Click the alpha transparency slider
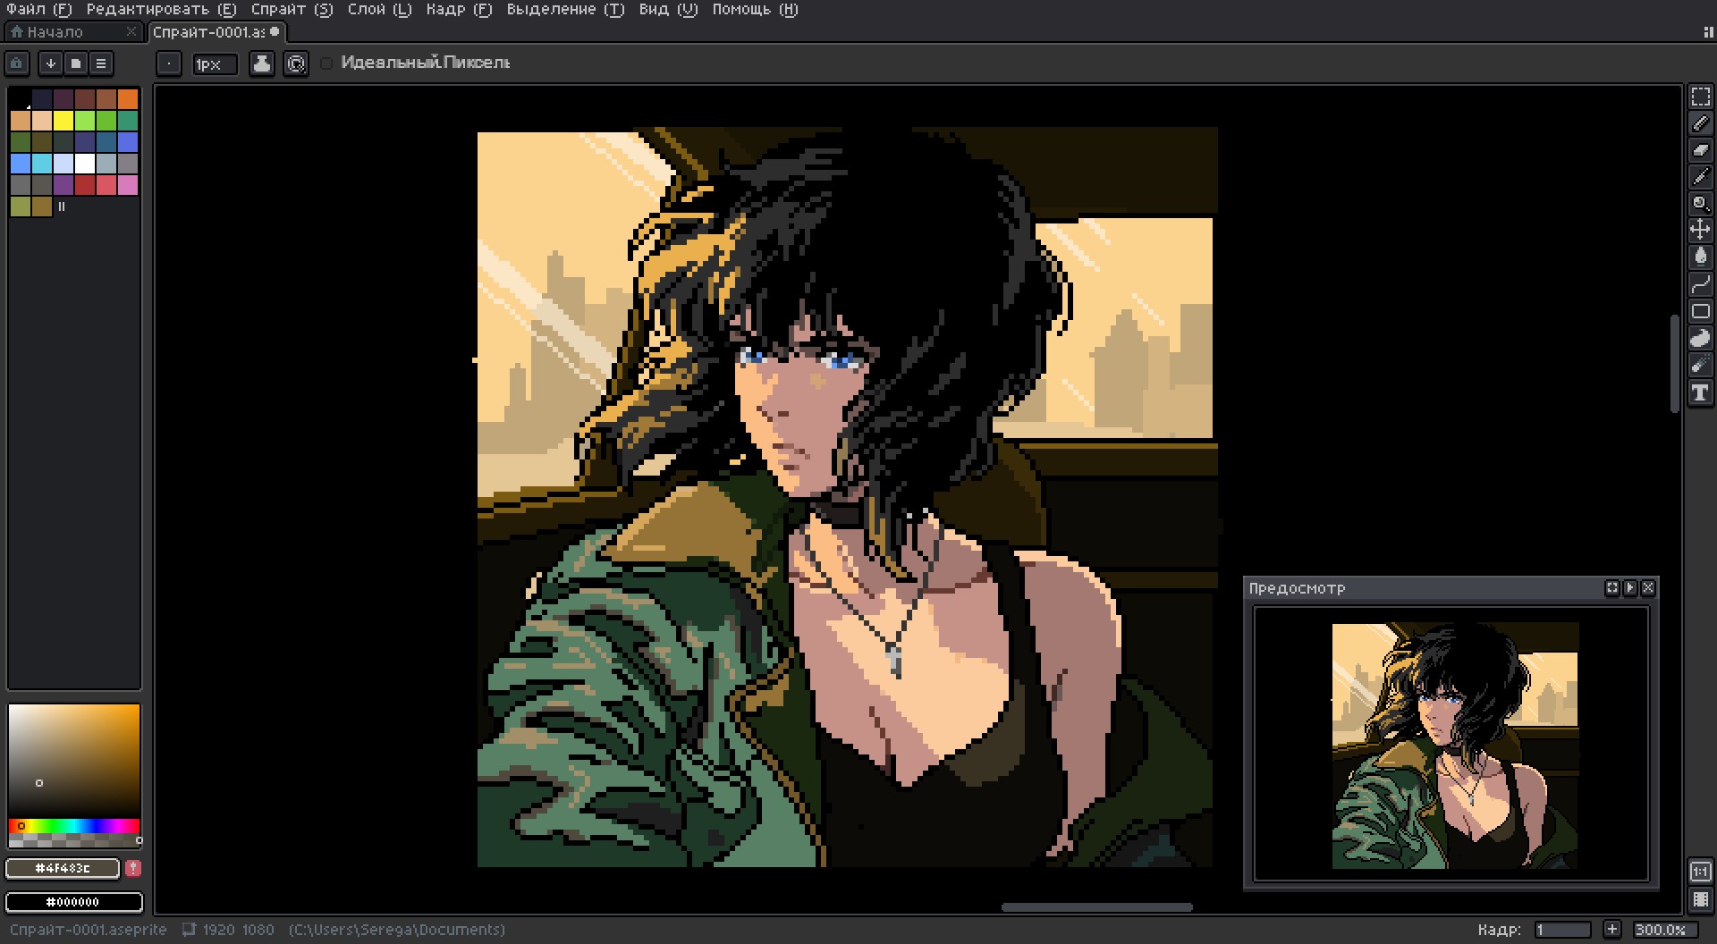 (x=74, y=840)
